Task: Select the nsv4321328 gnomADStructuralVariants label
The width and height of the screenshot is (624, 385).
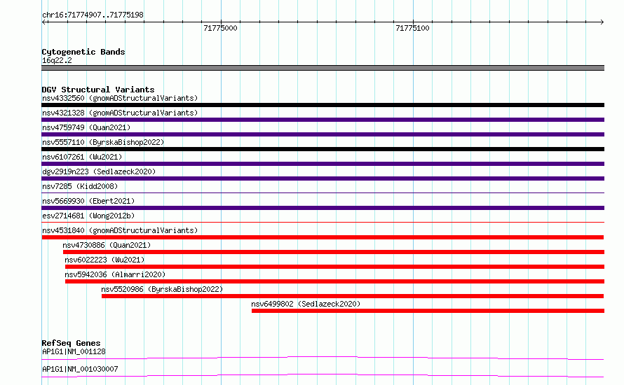Action: pyautogui.click(x=120, y=113)
